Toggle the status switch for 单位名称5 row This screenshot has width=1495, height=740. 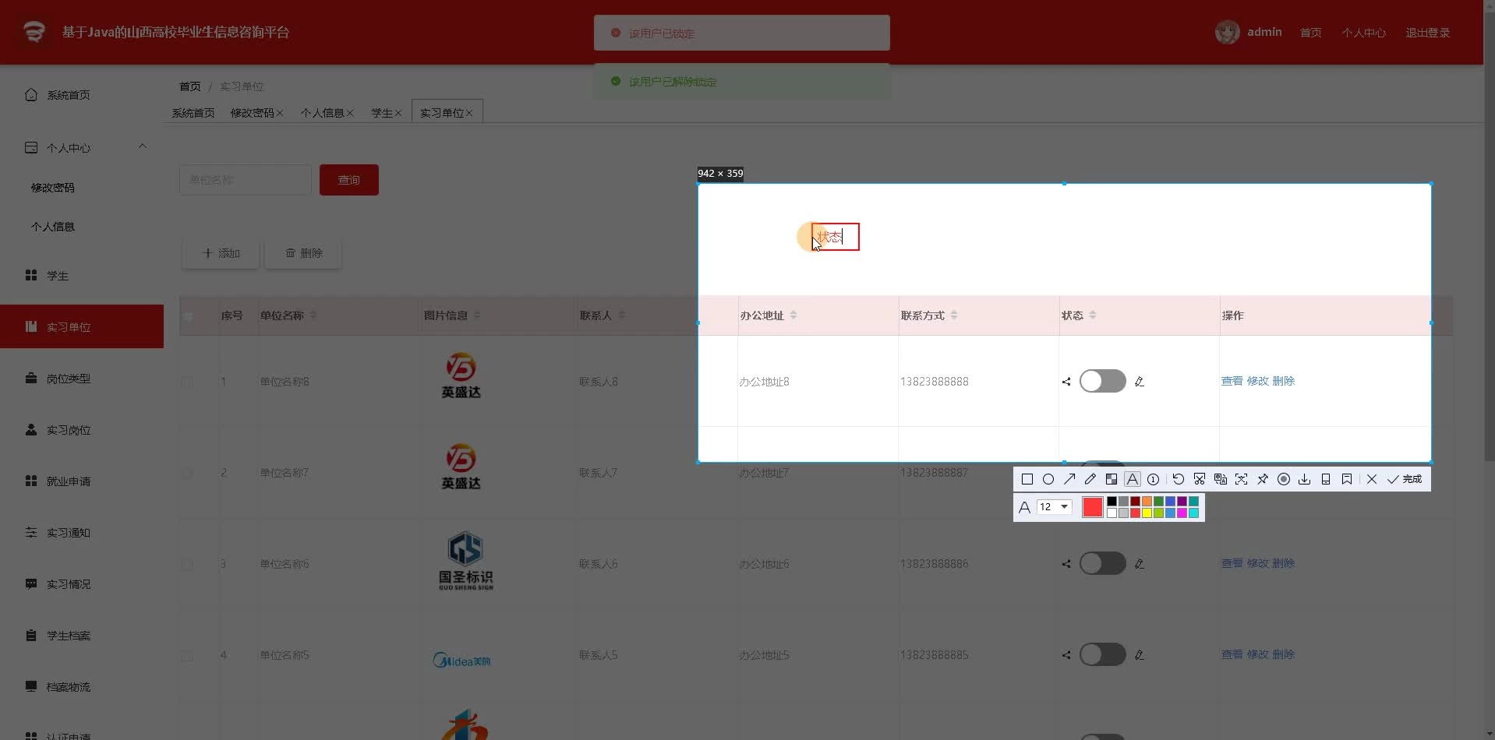point(1102,654)
